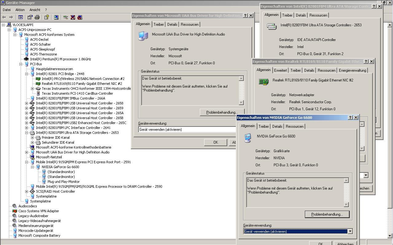
Task: Click the Print icon in the toolbar
Action: tap(37, 17)
